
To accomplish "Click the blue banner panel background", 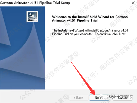I will tap(22, 48).
